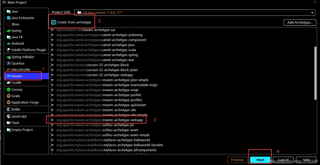The image size is (320, 165).
Task: Click the Next button
Action: [x=260, y=160]
